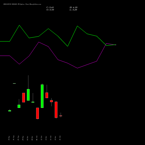Click the lowest trough of purple line
The image size is (145, 145).
tap(77, 68)
